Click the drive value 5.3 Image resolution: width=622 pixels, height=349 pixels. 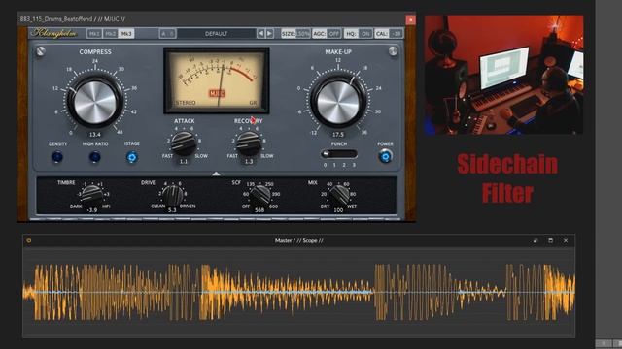pos(172,210)
